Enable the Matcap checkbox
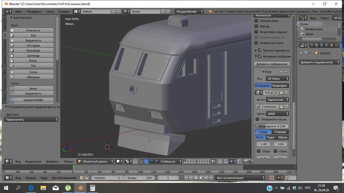 [x=256, y=26]
